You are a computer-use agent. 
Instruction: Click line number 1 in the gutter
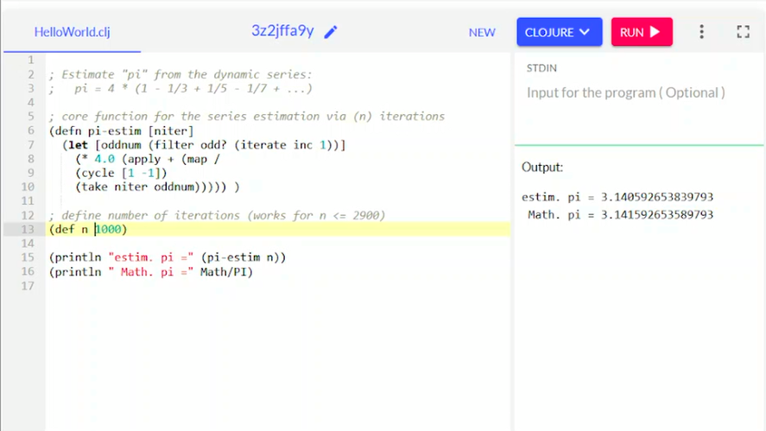pyautogui.click(x=31, y=60)
